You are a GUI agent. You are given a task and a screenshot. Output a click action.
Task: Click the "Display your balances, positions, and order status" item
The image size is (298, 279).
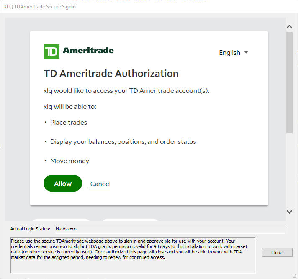click(123, 142)
